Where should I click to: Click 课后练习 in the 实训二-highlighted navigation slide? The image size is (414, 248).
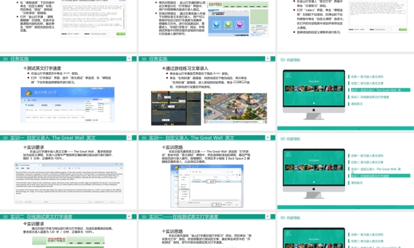[x=356, y=183]
